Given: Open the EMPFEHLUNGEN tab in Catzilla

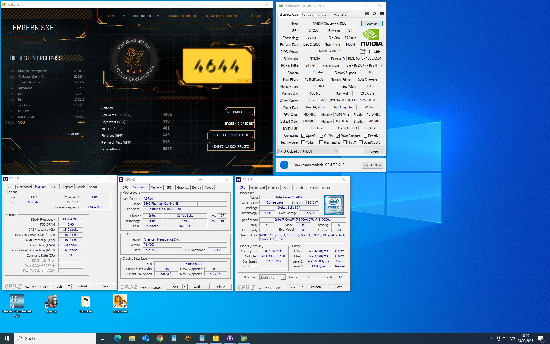Looking at the screenshot, I should 182,16.
